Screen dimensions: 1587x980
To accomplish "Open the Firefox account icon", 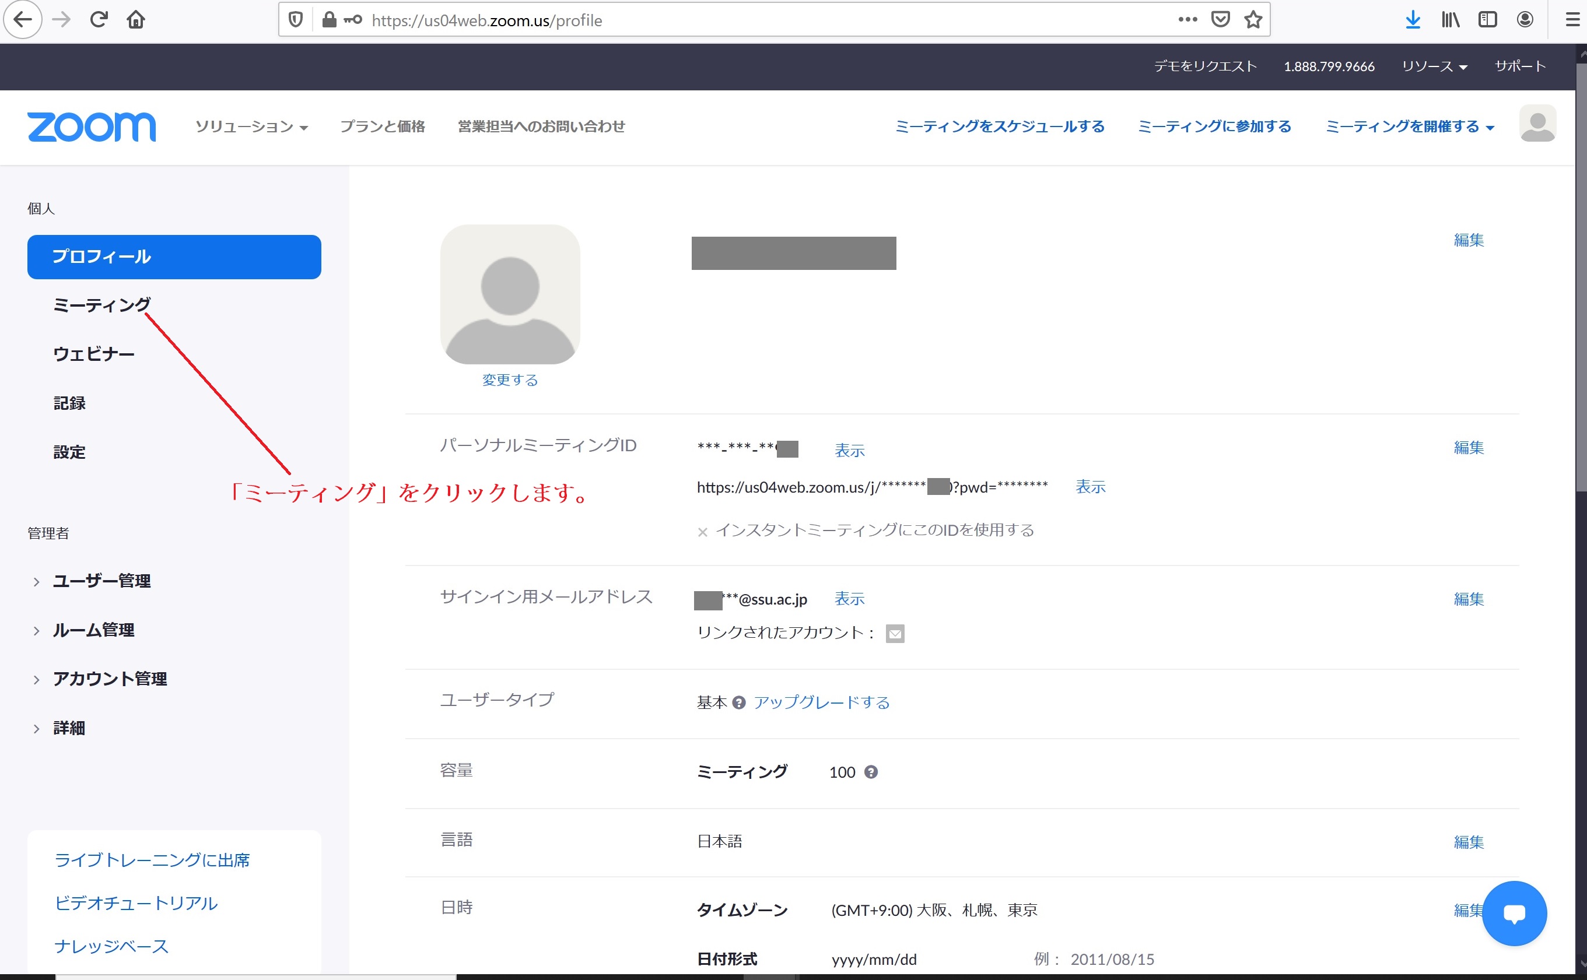I will tap(1525, 20).
